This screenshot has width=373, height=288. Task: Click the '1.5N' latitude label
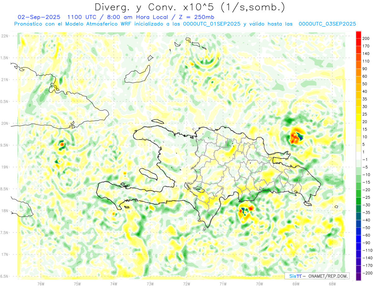coord(5,58)
